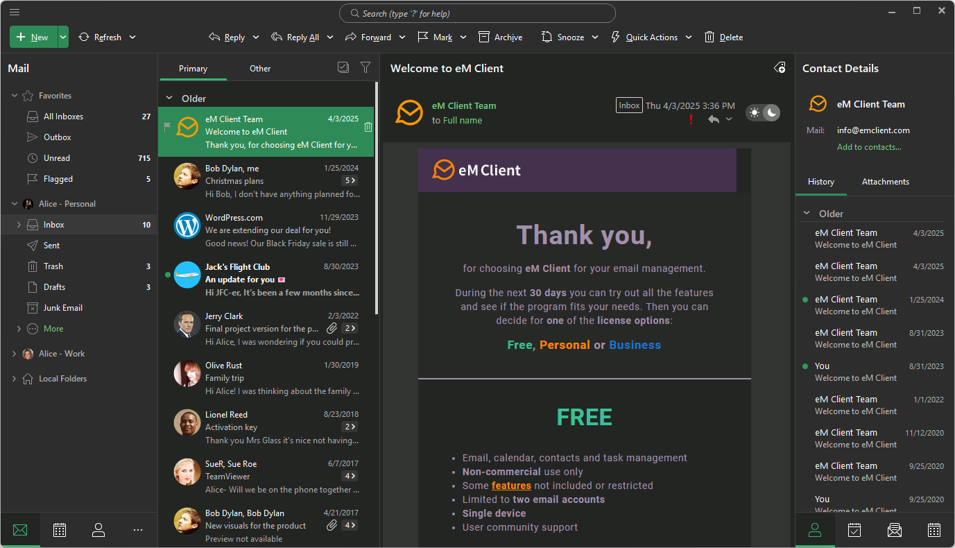Open the calendar sidebar icon at right
955x548 pixels.
click(934, 531)
